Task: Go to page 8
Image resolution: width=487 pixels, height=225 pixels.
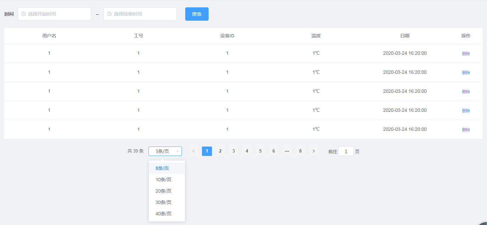Action: (x=300, y=151)
